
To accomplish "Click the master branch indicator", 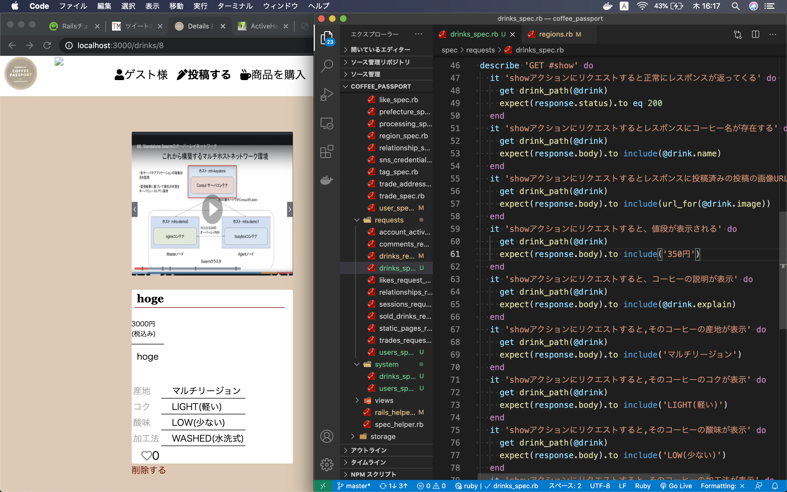I will click(354, 486).
